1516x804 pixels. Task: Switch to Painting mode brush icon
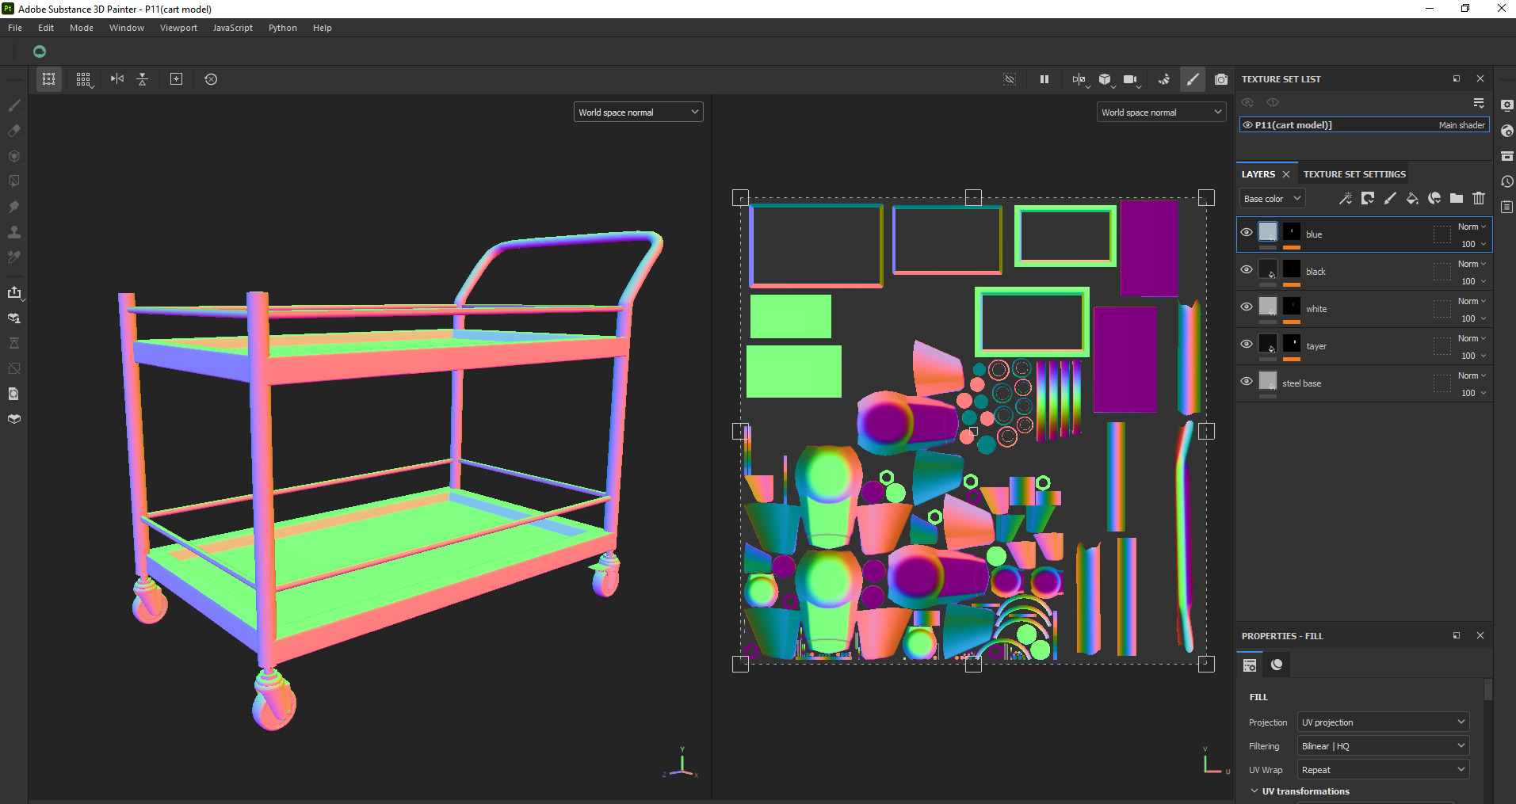(1193, 79)
